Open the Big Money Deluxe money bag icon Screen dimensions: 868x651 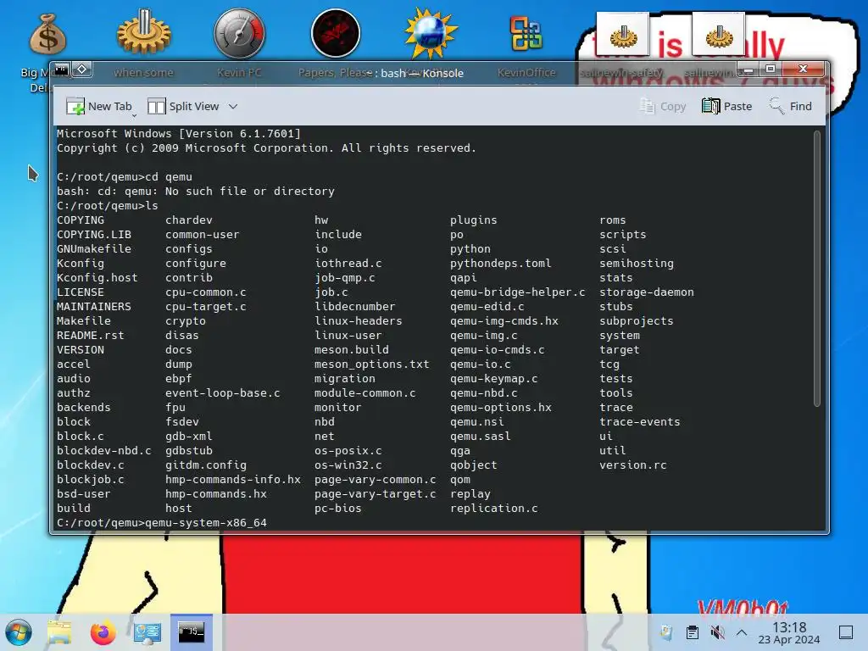47,34
